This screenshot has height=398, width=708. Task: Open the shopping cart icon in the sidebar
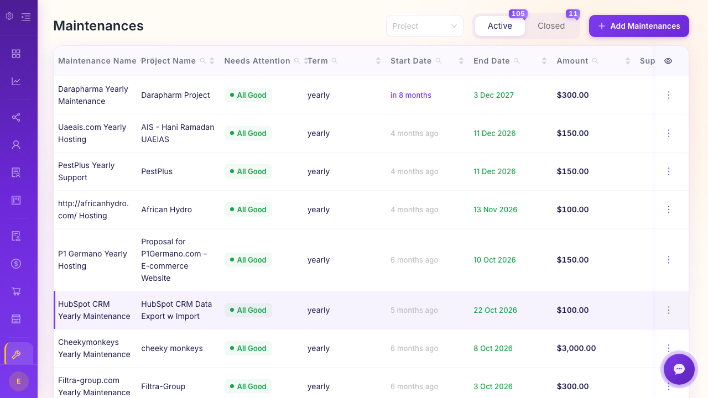[x=17, y=291]
